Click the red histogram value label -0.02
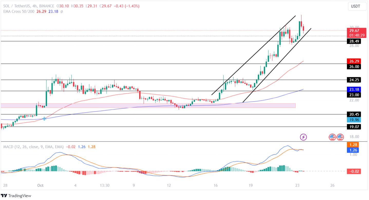369x200 pixels. coord(354,171)
